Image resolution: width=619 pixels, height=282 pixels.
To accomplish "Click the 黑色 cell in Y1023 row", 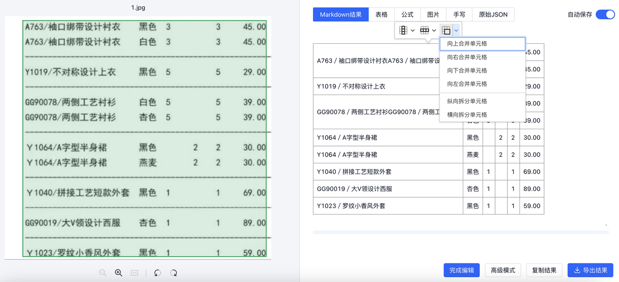I will pyautogui.click(x=472, y=206).
